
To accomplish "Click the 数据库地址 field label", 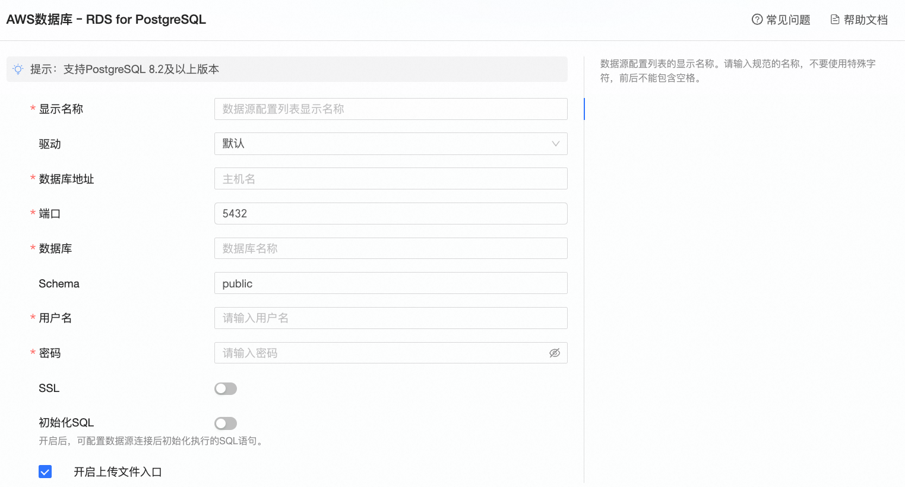I will (x=67, y=179).
